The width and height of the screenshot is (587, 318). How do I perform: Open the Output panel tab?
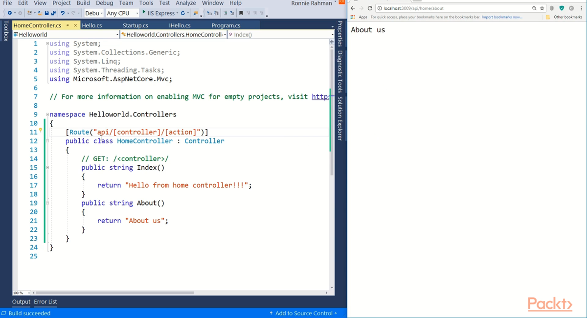coord(21,302)
